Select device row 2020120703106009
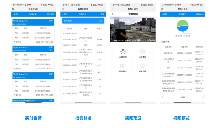This screenshot has width=215, height=128. pyautogui.click(x=83, y=72)
